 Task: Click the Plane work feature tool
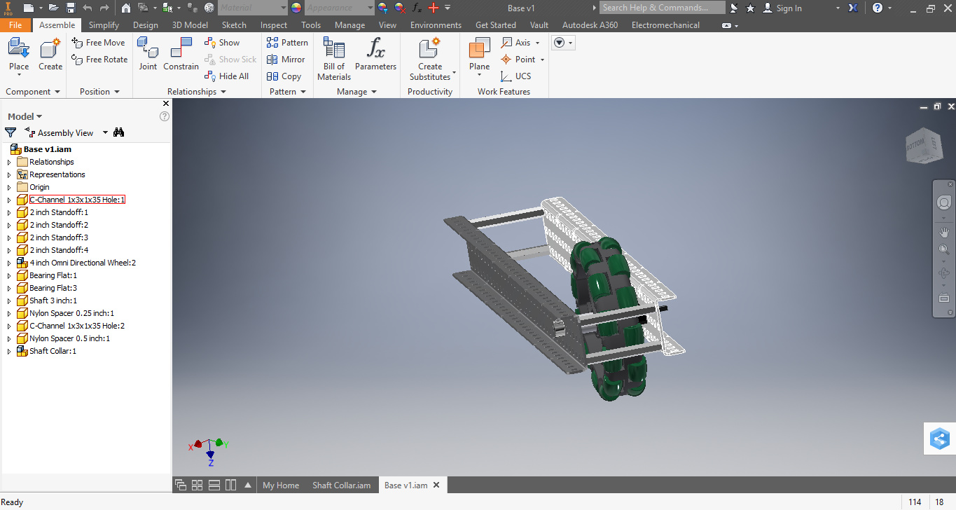click(480, 55)
